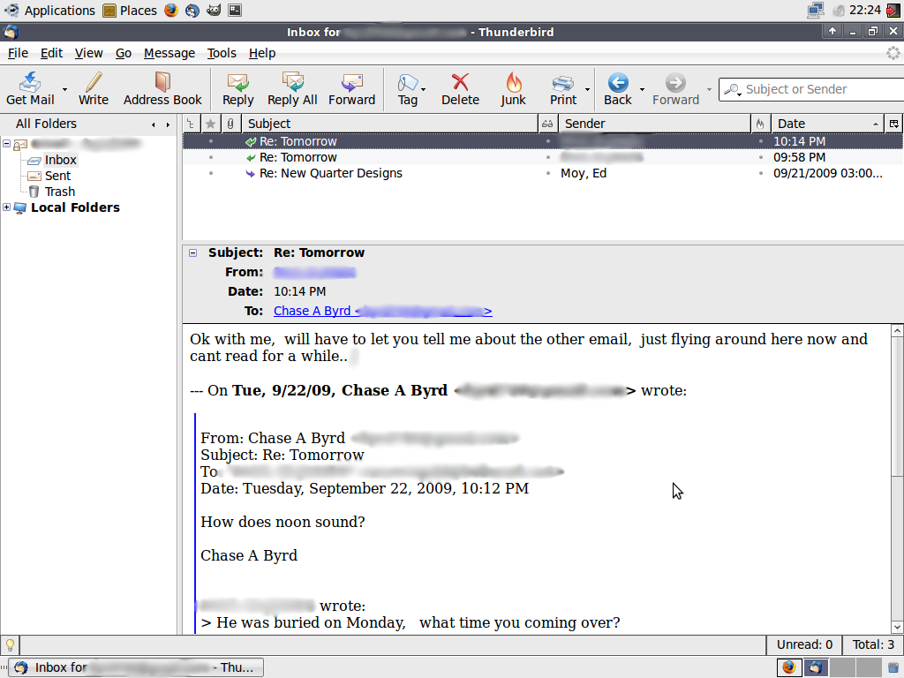Image resolution: width=904 pixels, height=678 pixels.
Task: Sort messages by Date column
Action: click(826, 124)
